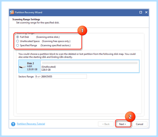Click the Sectors Range input field
158x137 pixels.
point(61,77)
